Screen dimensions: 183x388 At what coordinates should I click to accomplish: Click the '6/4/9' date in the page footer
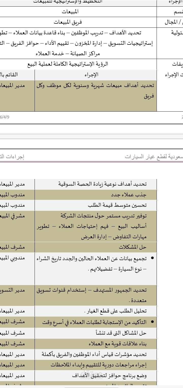[x=4, y=117]
